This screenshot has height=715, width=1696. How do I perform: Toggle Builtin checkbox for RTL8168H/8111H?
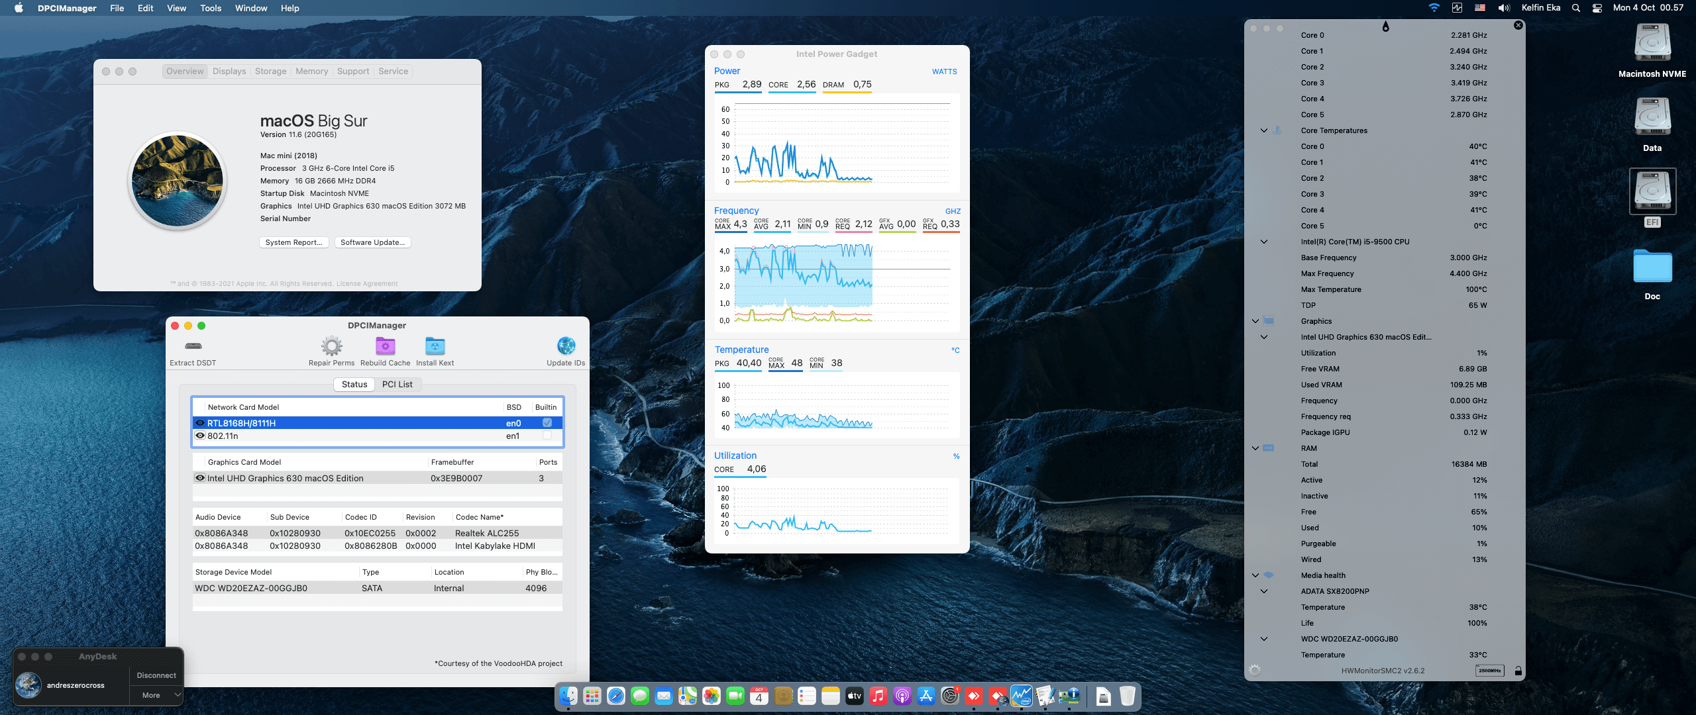click(x=547, y=422)
